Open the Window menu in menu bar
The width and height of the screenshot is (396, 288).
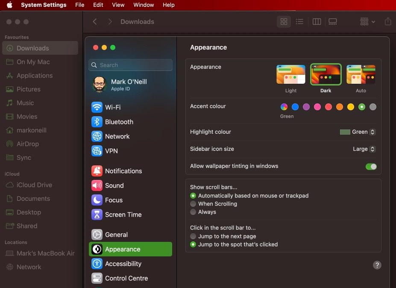point(144,5)
